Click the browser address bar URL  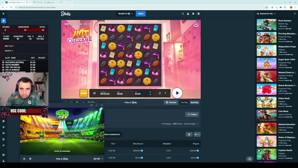click(37, 7)
